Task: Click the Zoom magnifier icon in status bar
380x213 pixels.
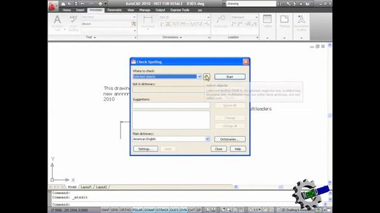Action: [229, 210]
